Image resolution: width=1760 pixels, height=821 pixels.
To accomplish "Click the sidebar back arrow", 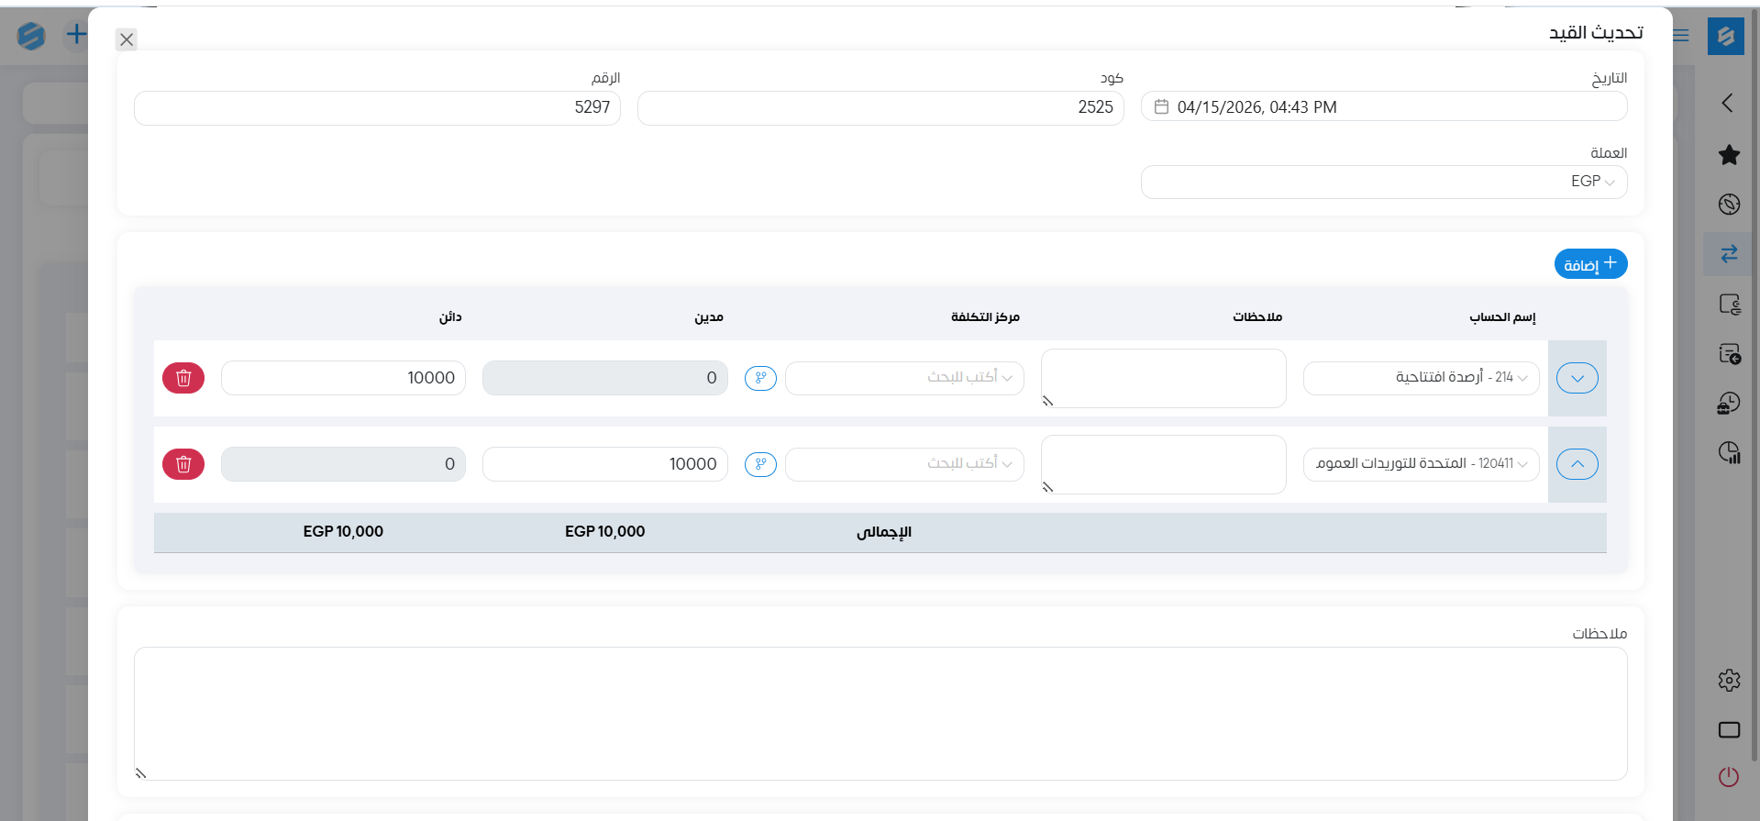I will [1728, 103].
